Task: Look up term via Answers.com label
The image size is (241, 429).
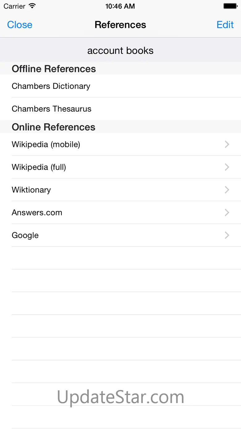Action: [37, 212]
